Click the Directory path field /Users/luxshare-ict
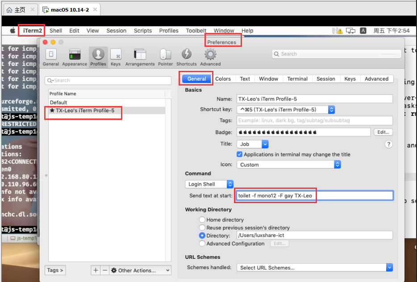417x282 pixels. 315,235
